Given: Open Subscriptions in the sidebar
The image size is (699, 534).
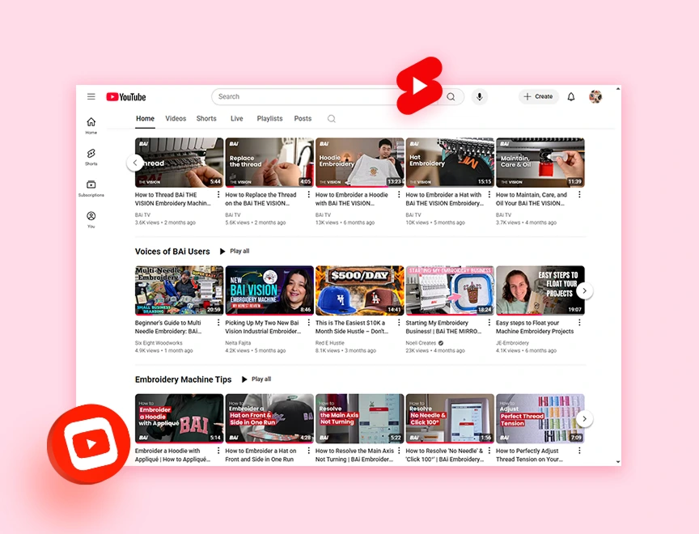Looking at the screenshot, I should point(91,188).
